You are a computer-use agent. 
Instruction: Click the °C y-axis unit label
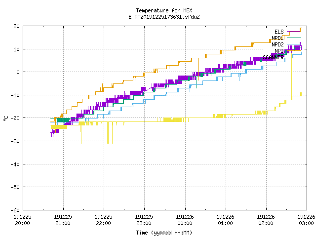[x=5, y=118]
